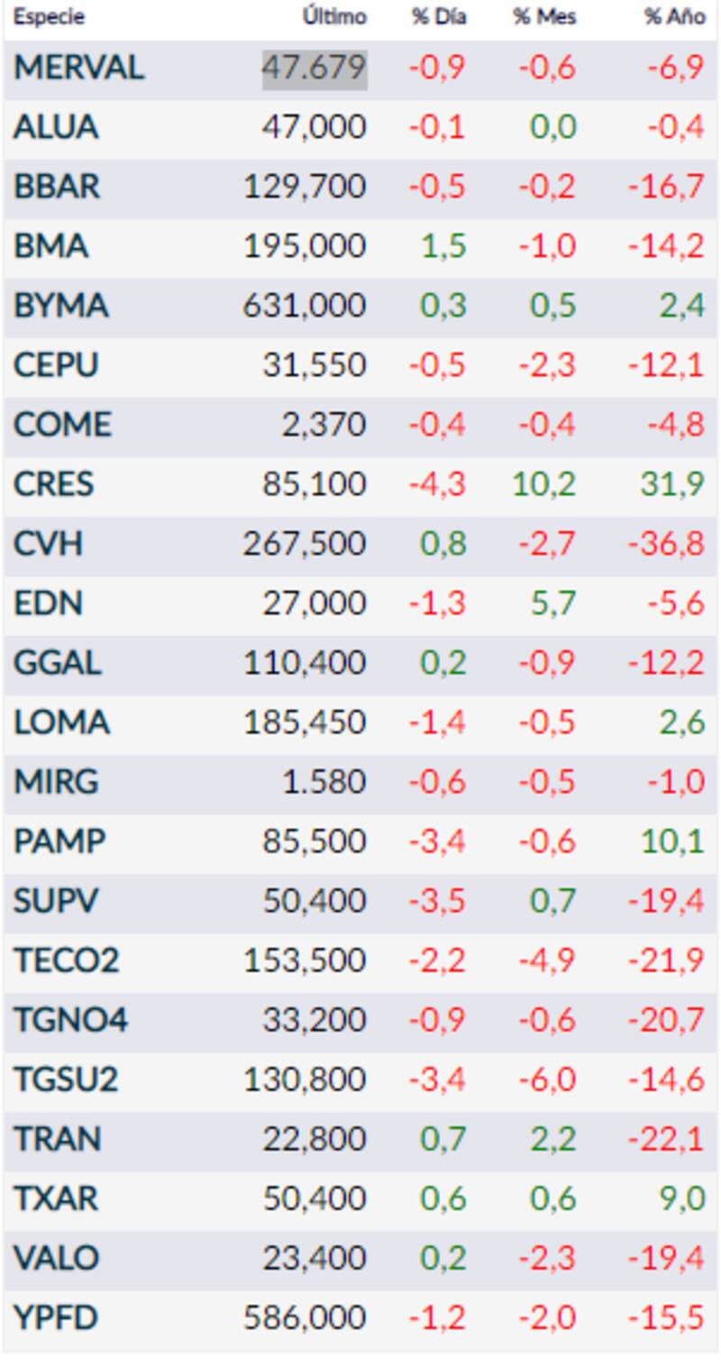
Task: Click the % Día column header
Action: [x=439, y=17]
